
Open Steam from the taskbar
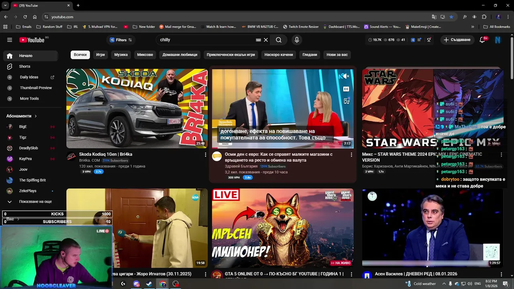pos(149,284)
